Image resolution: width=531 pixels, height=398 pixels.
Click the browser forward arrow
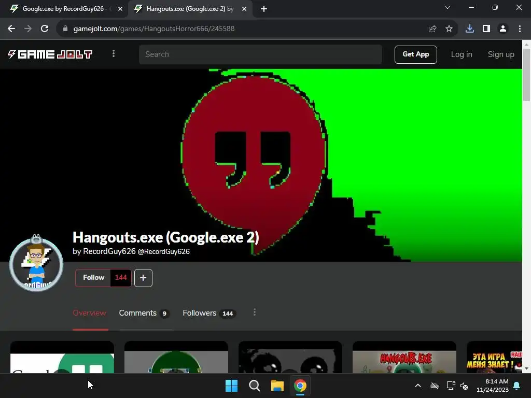28,29
